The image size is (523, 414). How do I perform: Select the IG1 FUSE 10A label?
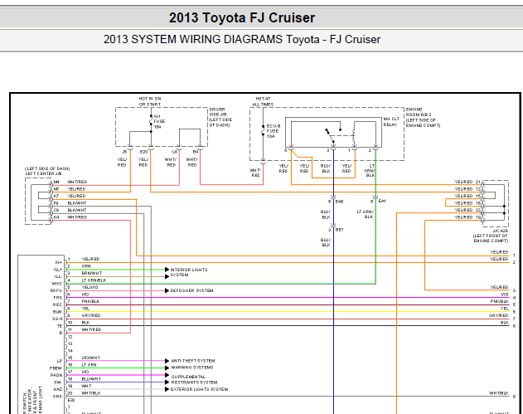[x=159, y=121]
